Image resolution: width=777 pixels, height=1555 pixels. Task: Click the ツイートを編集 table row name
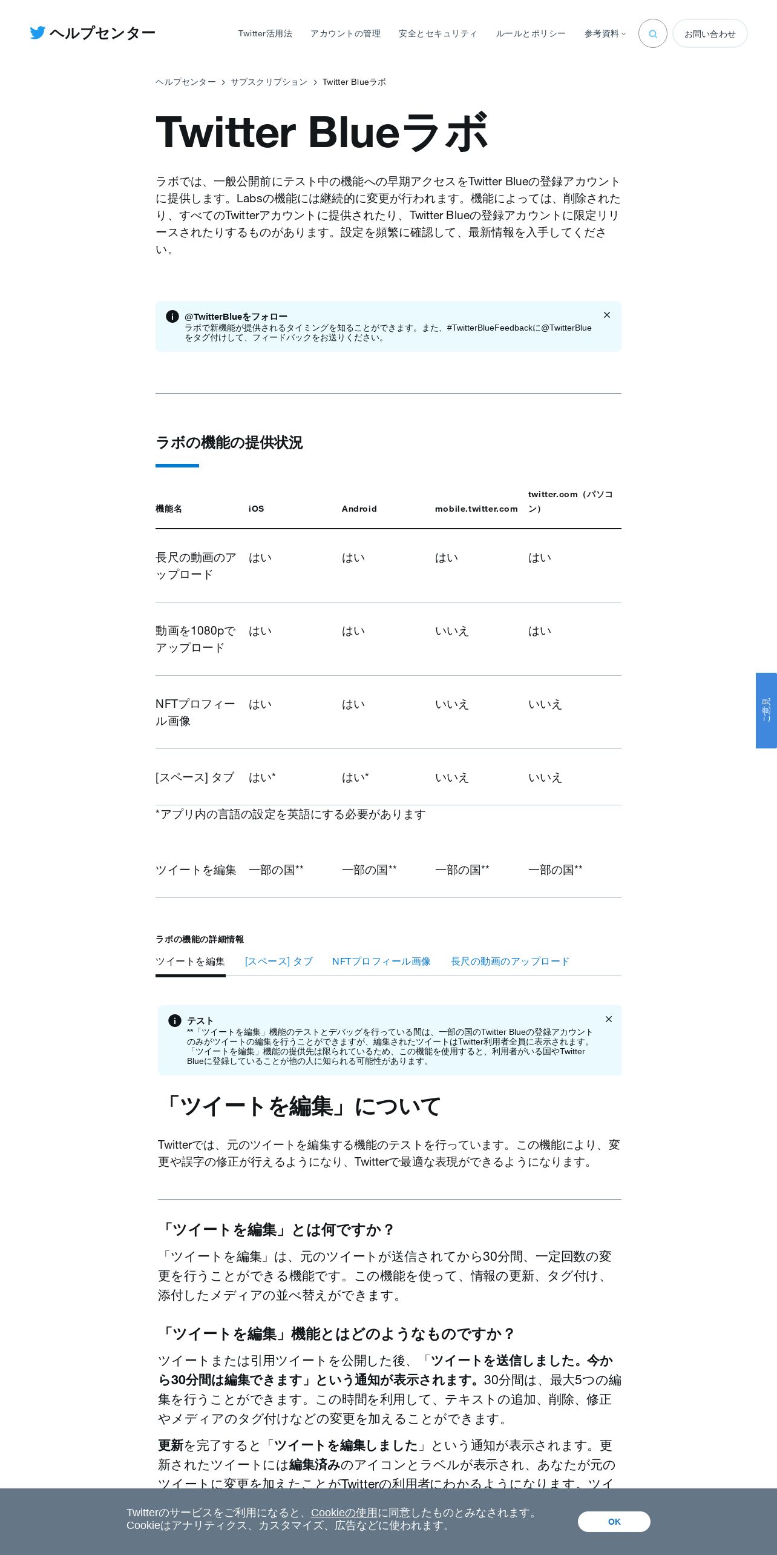click(x=196, y=870)
